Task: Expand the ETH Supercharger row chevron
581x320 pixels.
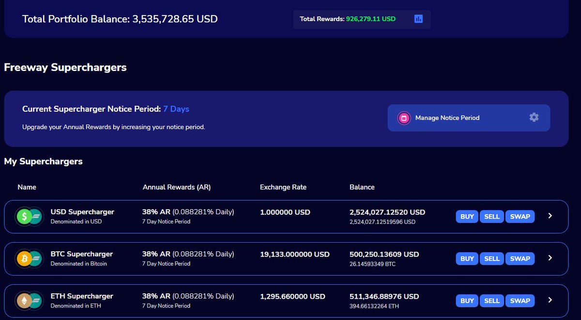Action: point(550,300)
